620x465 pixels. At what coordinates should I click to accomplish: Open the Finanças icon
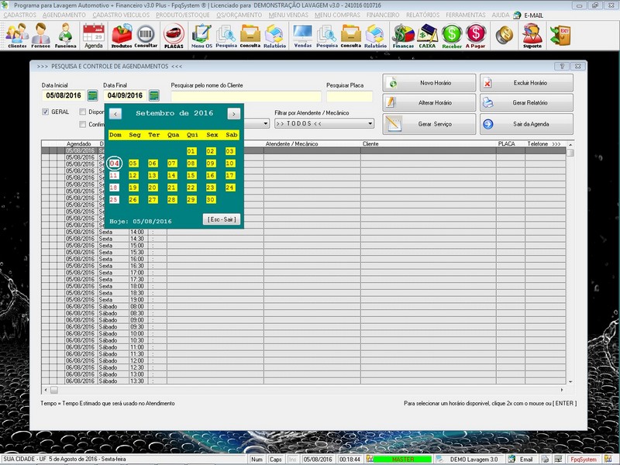(x=403, y=36)
